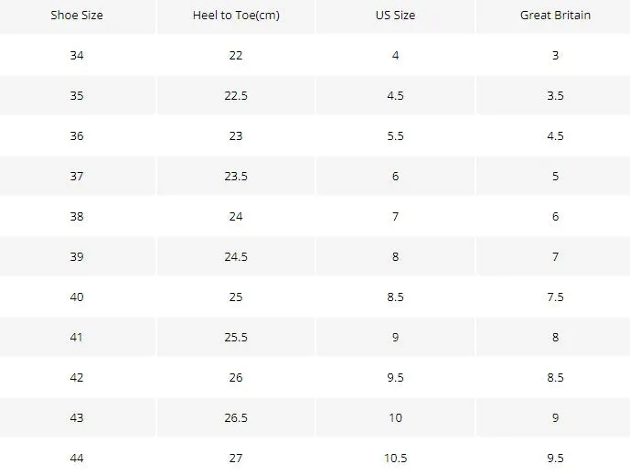The image size is (630, 475).
Task: Click the Great Britain 3.5 cell
Action: 555,95
